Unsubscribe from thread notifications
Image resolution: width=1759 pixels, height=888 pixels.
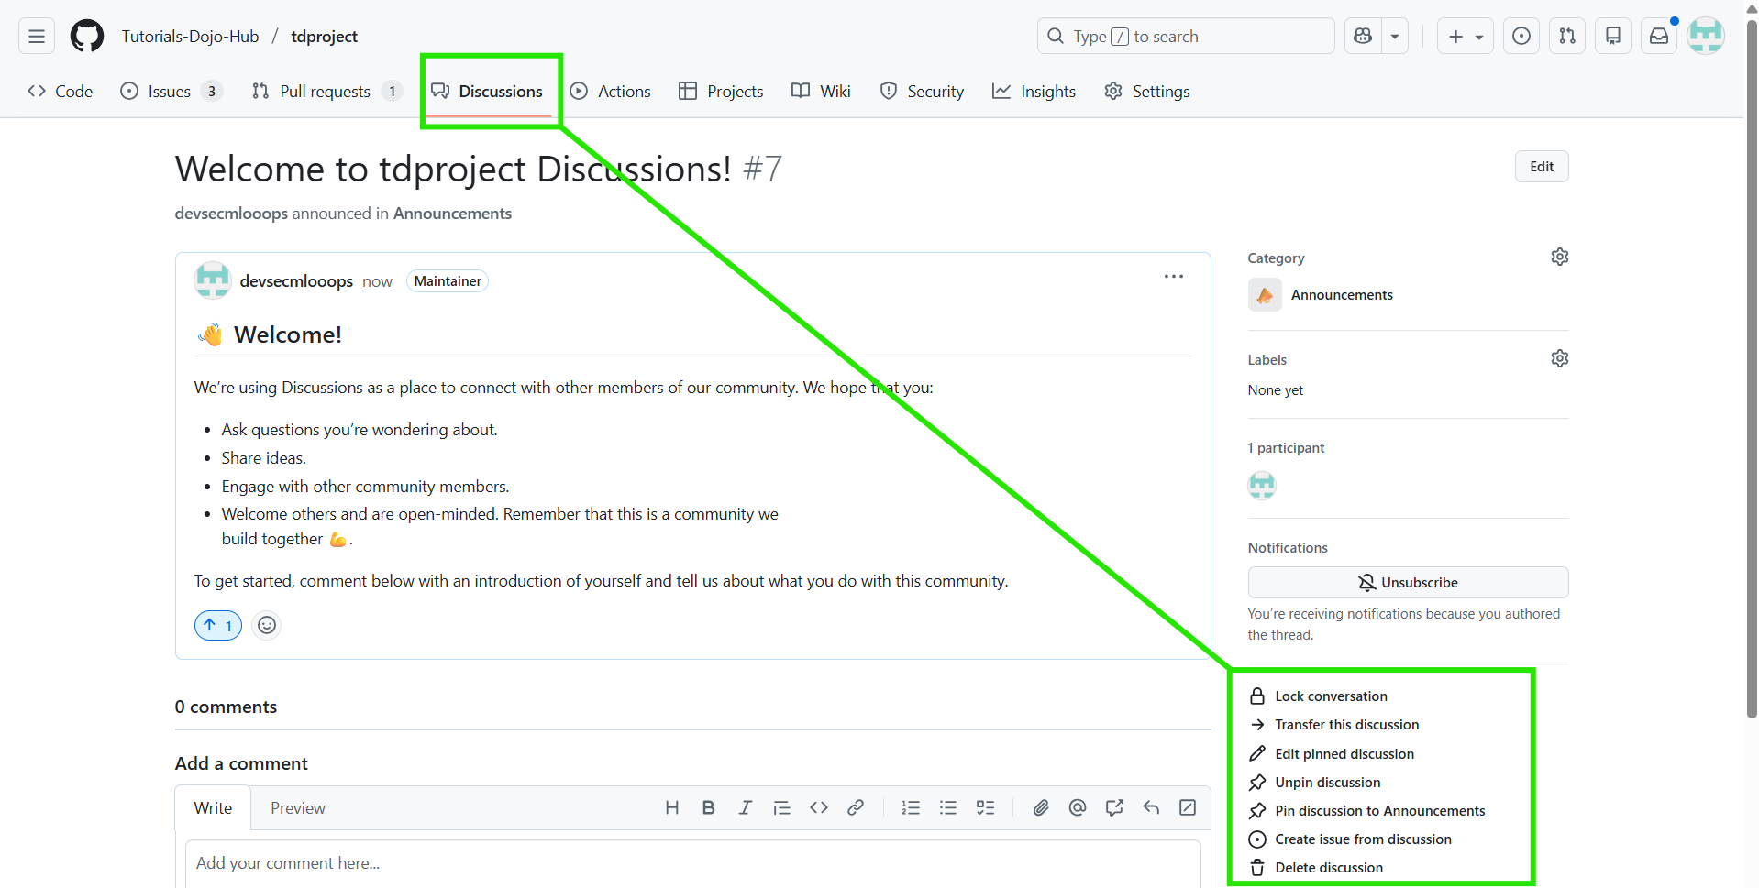point(1408,582)
